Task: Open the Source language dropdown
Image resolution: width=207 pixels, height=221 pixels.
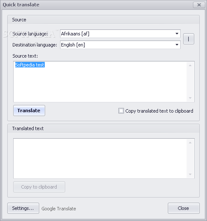Action: tap(120, 34)
